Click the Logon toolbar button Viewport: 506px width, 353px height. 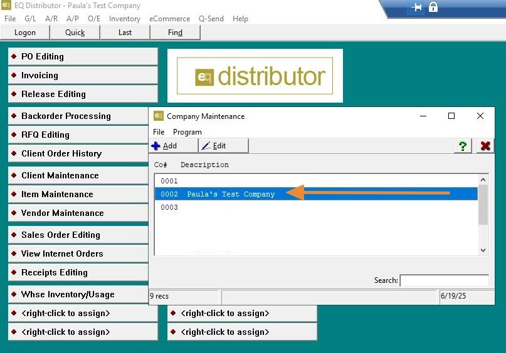[25, 33]
